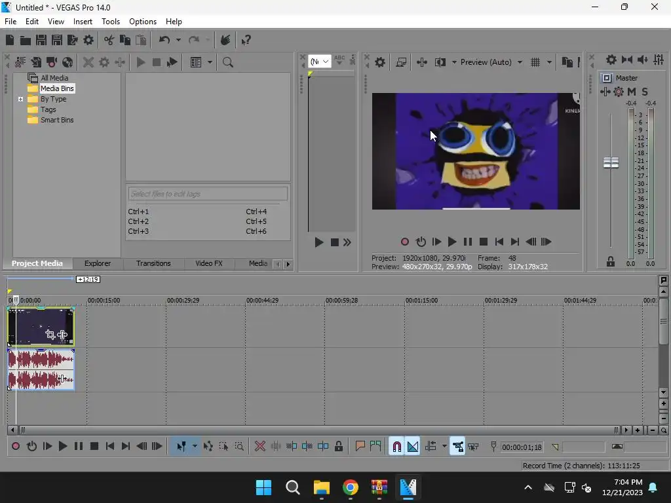Screen dimensions: 671x503
Task: Toggle Dim Output speaker icon in mixer
Action: click(642, 60)
